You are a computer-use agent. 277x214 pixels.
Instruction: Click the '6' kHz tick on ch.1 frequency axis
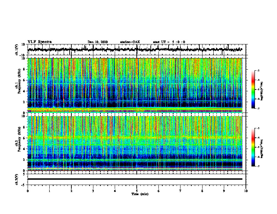coord(24,80)
